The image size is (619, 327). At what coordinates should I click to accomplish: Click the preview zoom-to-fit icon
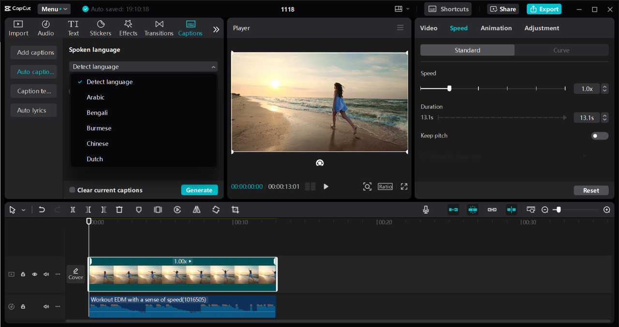click(367, 186)
